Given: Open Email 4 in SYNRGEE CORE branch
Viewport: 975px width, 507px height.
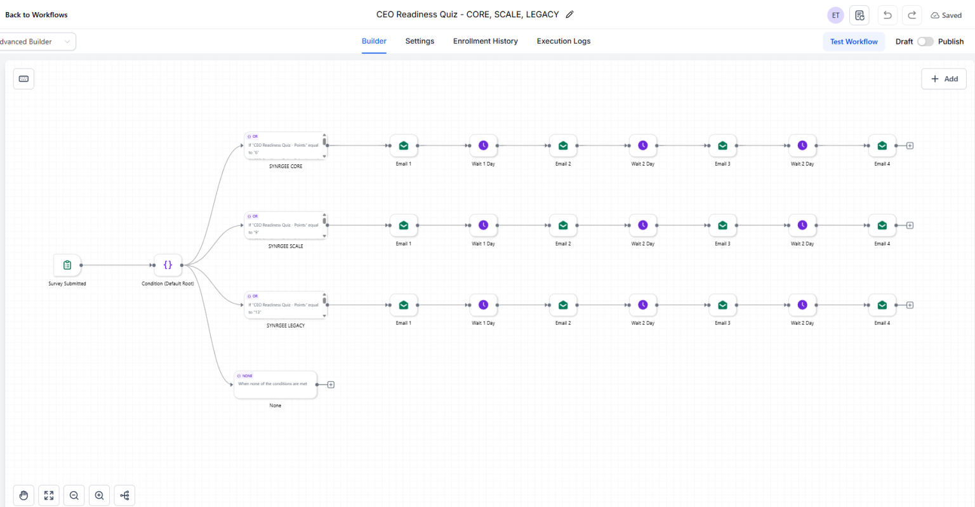Looking at the screenshot, I should (x=882, y=146).
